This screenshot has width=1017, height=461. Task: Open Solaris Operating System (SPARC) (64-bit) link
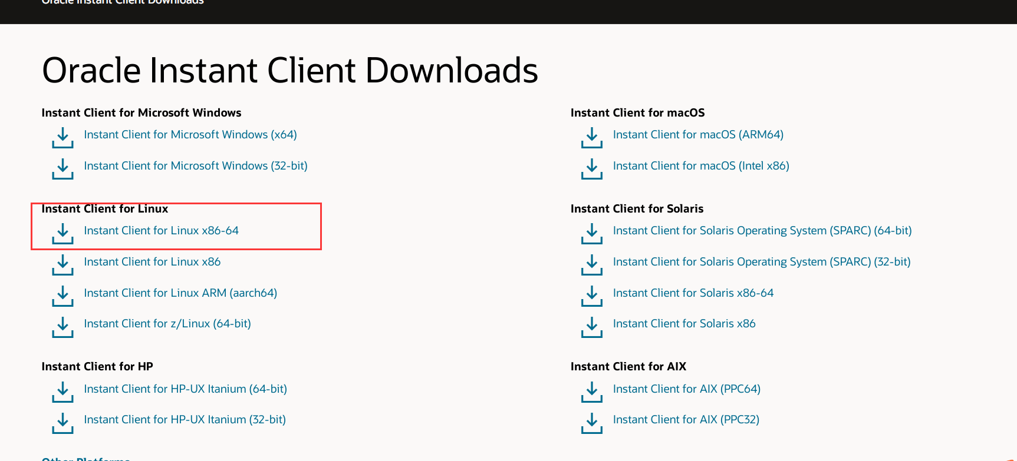(762, 231)
